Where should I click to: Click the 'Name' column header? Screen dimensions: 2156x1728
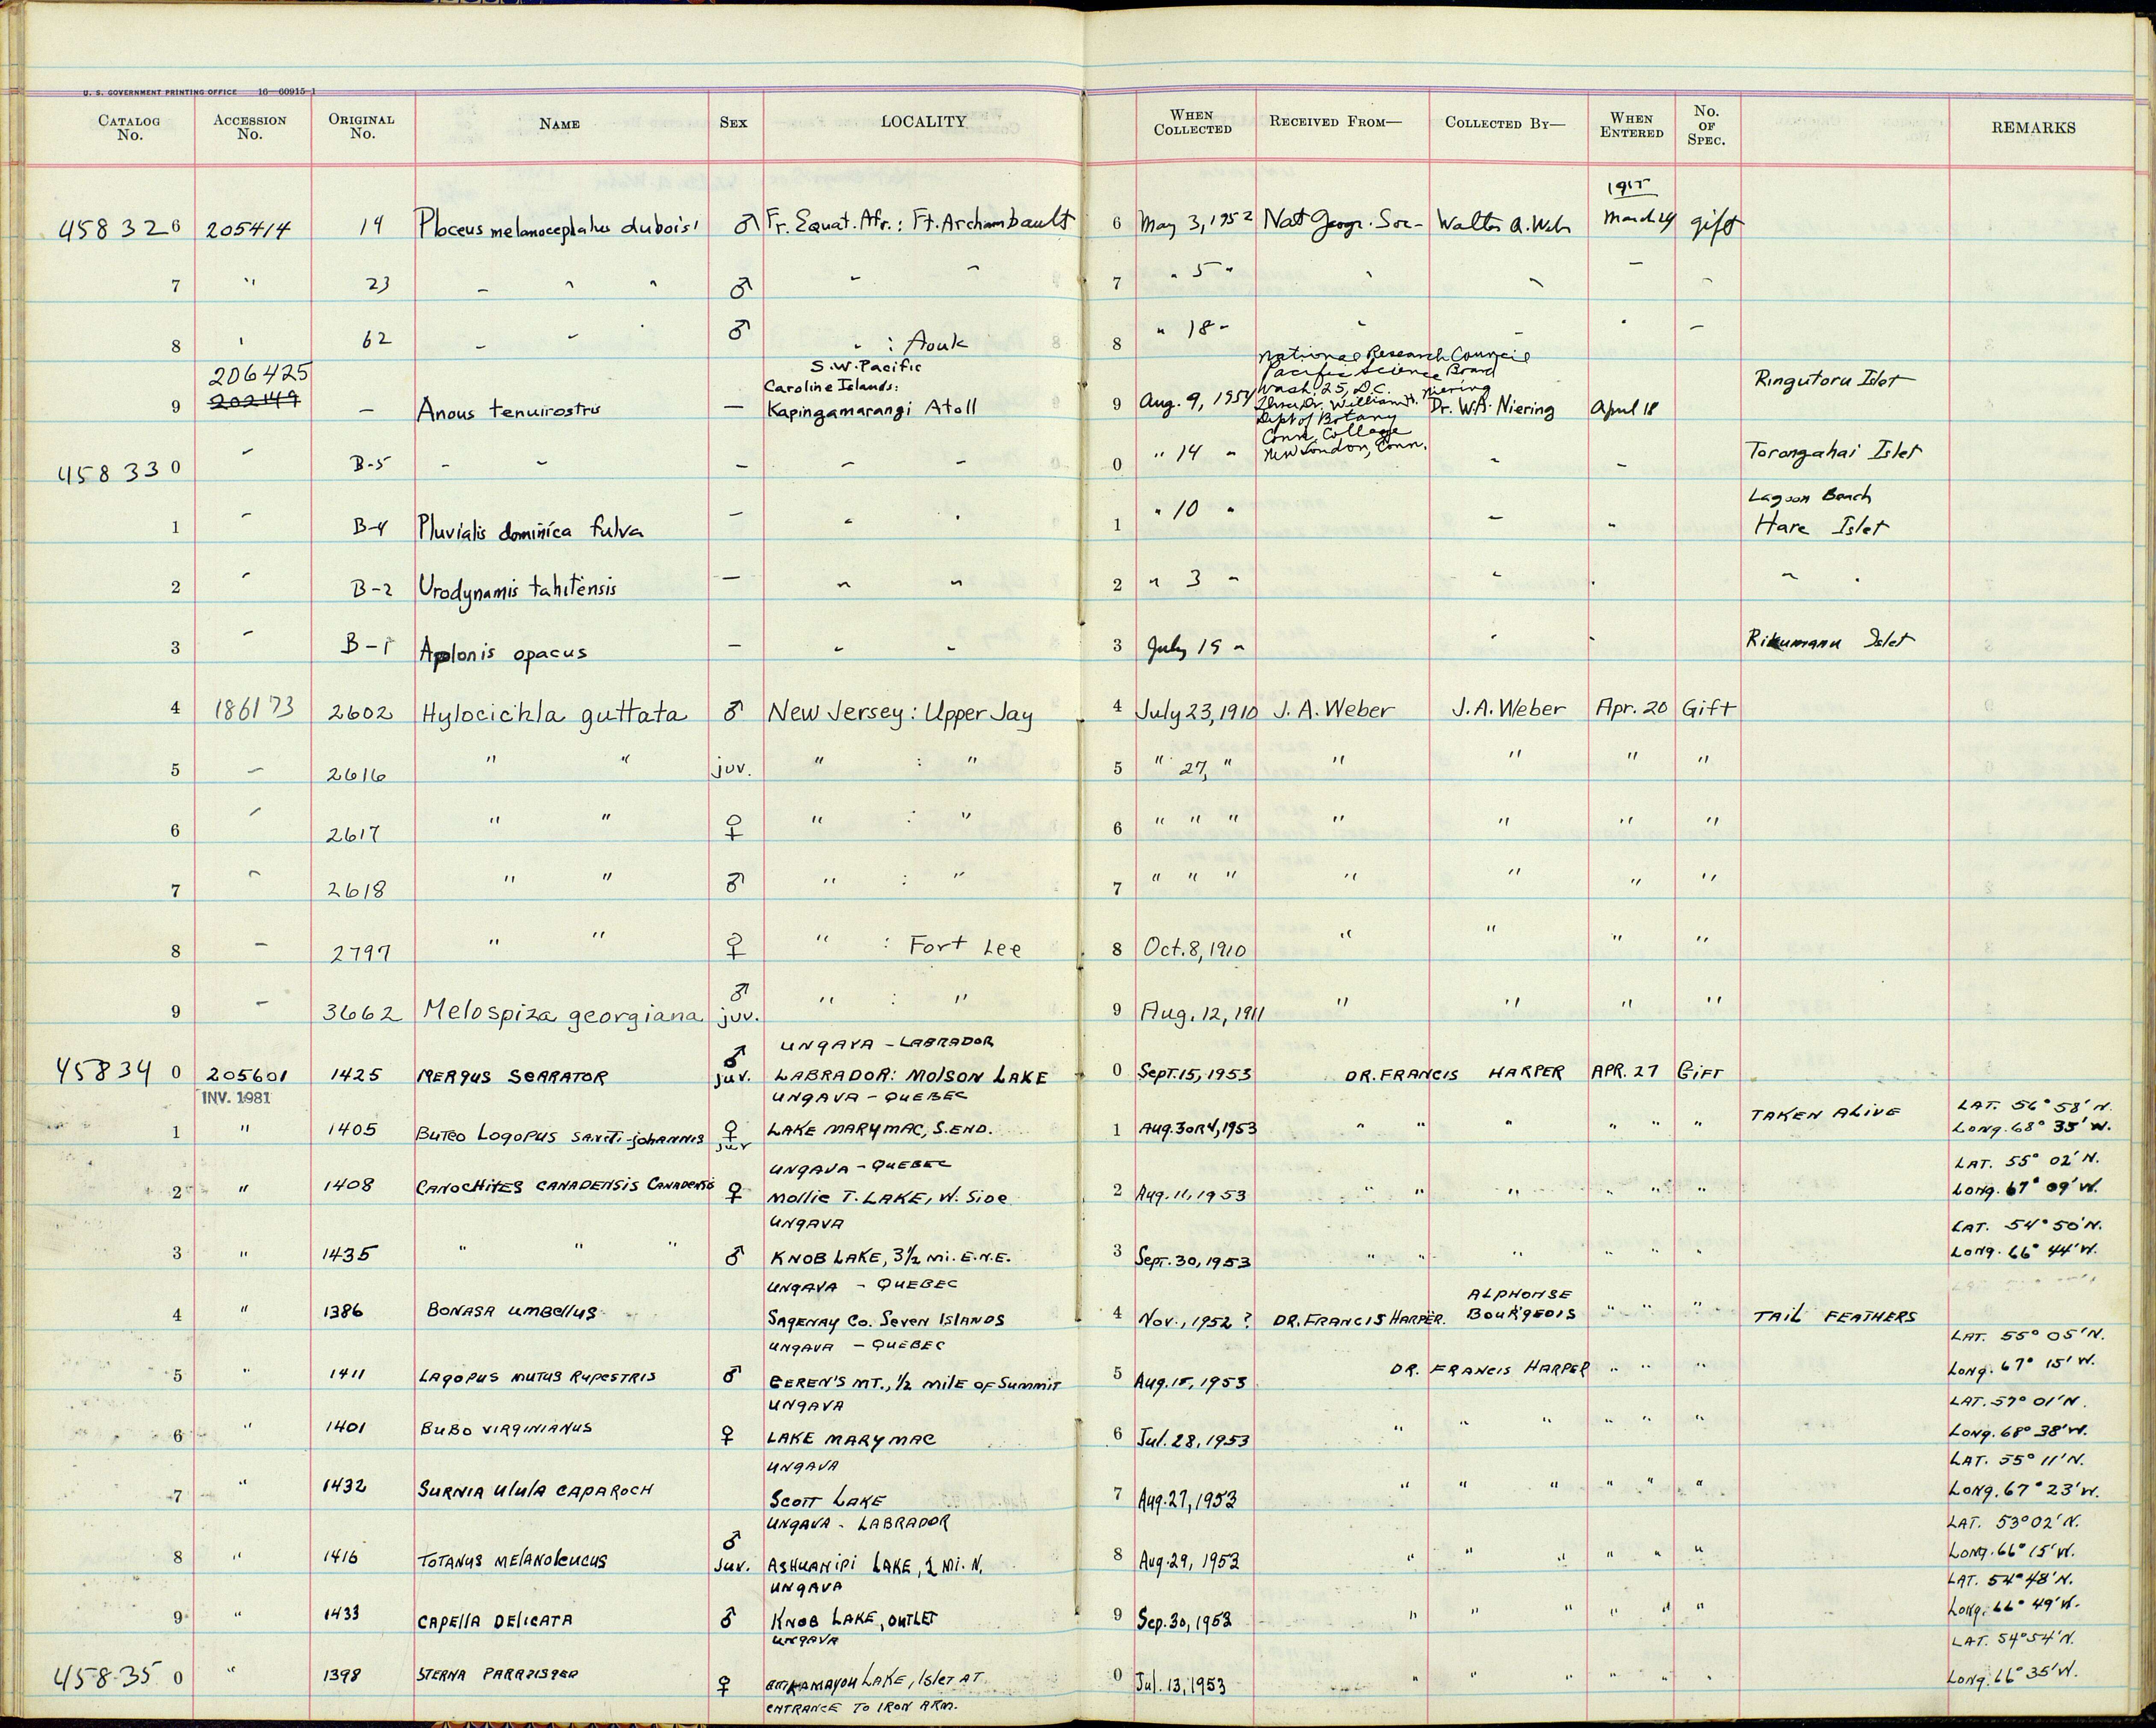[559, 124]
